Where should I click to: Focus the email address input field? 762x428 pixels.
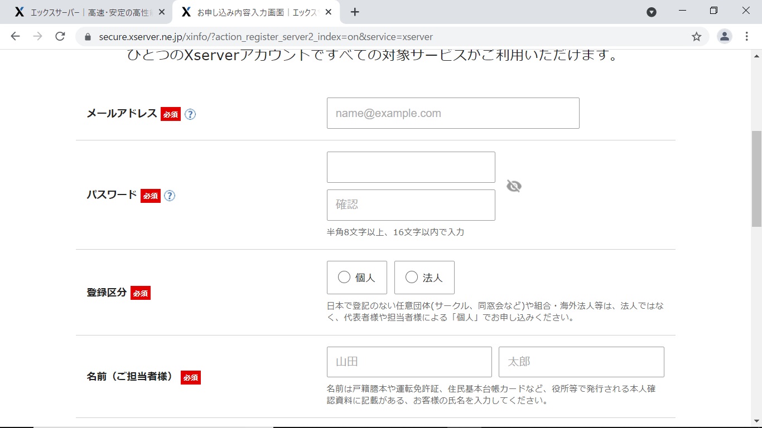(453, 113)
